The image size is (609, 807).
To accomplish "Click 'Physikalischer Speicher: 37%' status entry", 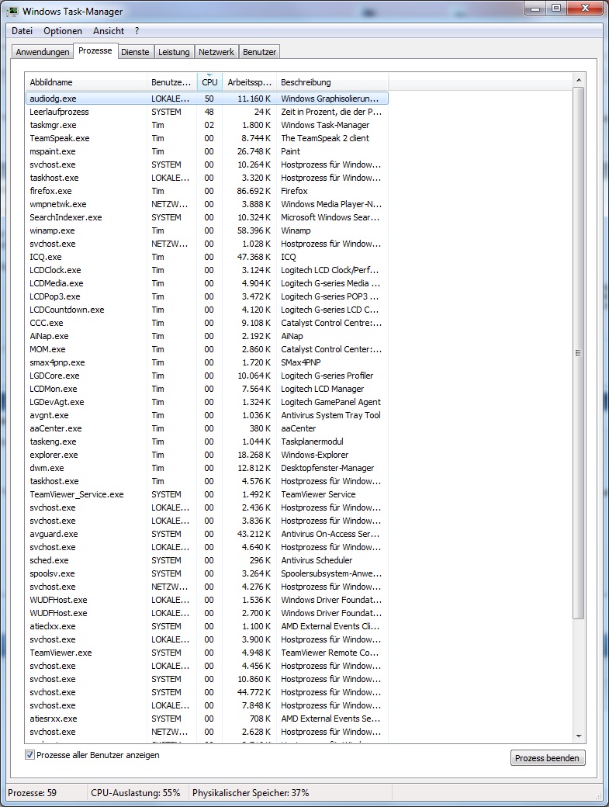I will click(x=251, y=793).
